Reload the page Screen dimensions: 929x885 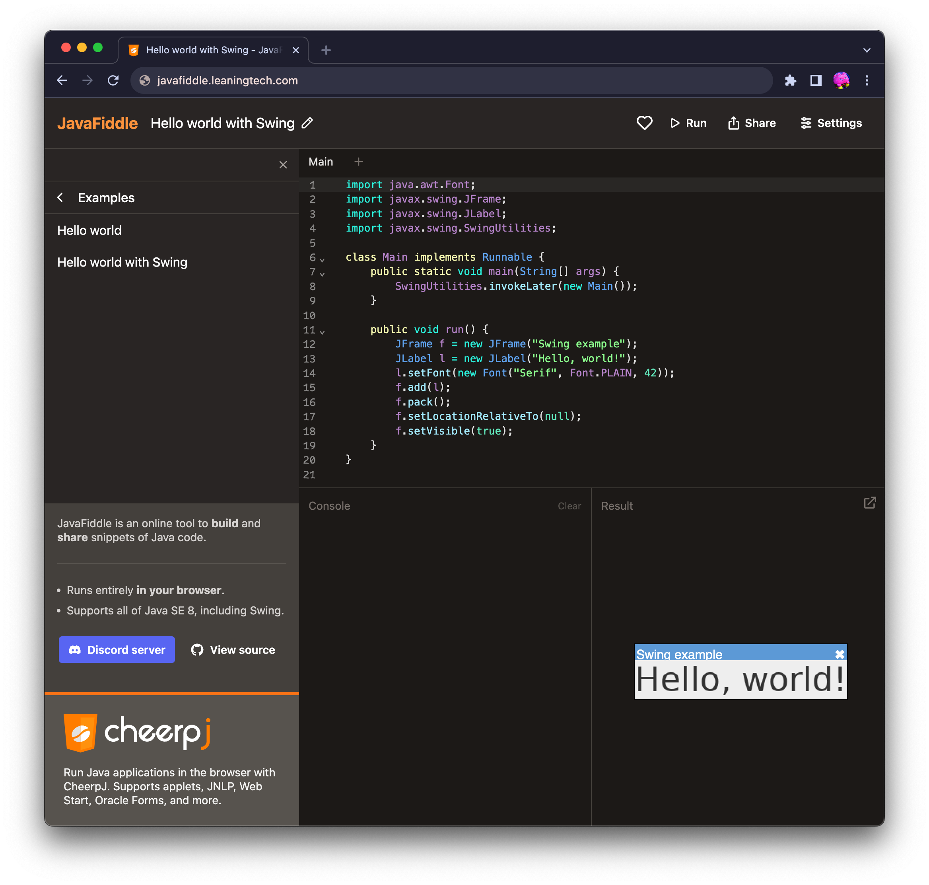[x=113, y=81]
